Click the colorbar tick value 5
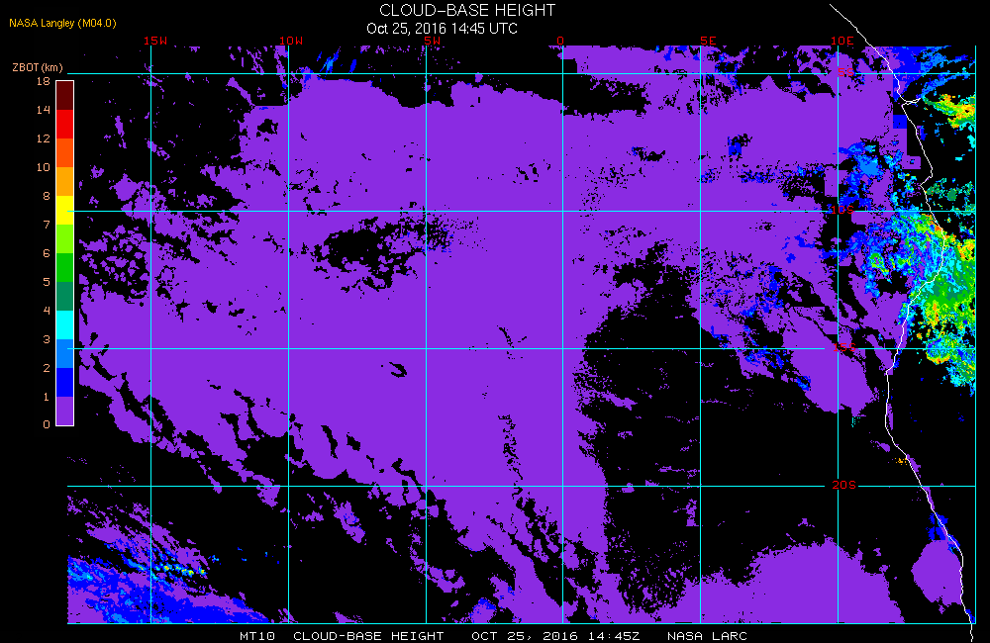The image size is (990, 643). (47, 282)
